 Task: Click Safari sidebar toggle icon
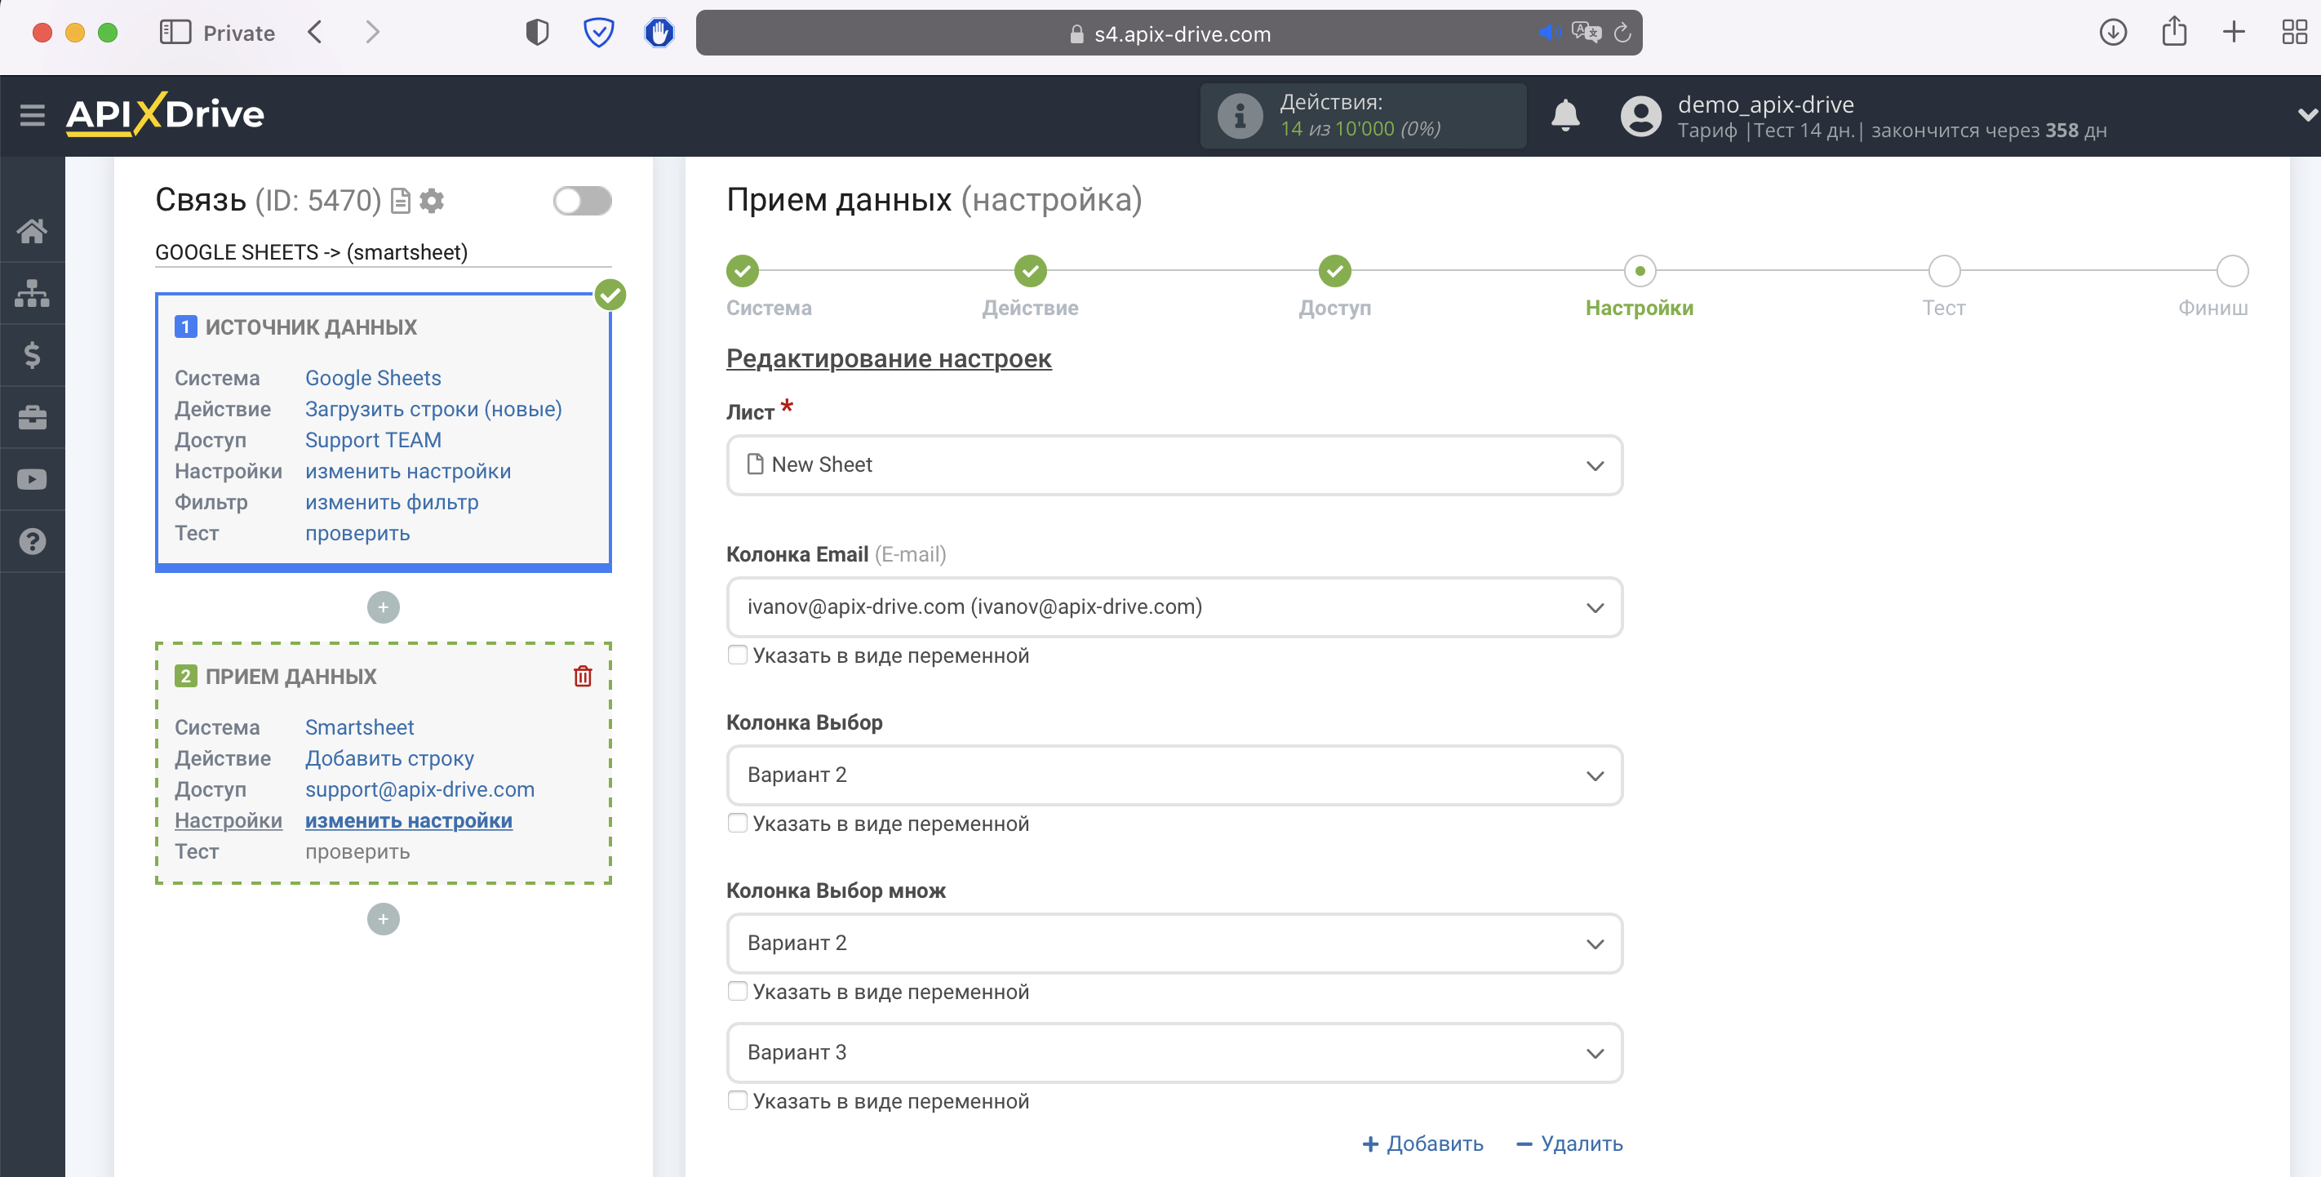coord(175,33)
